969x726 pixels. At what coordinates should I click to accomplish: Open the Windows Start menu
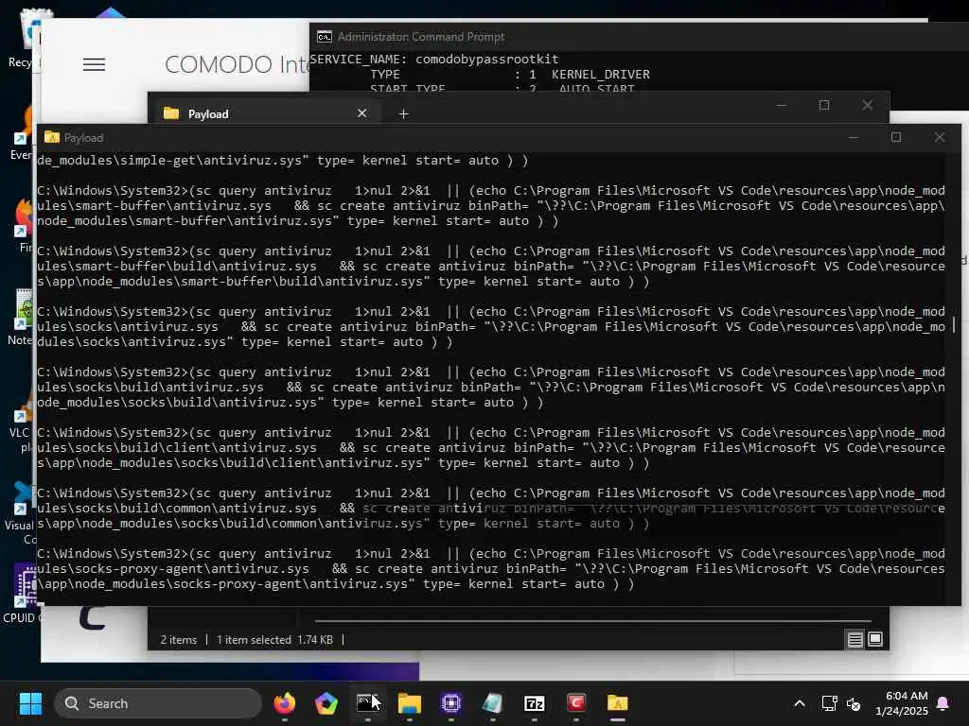[30, 703]
